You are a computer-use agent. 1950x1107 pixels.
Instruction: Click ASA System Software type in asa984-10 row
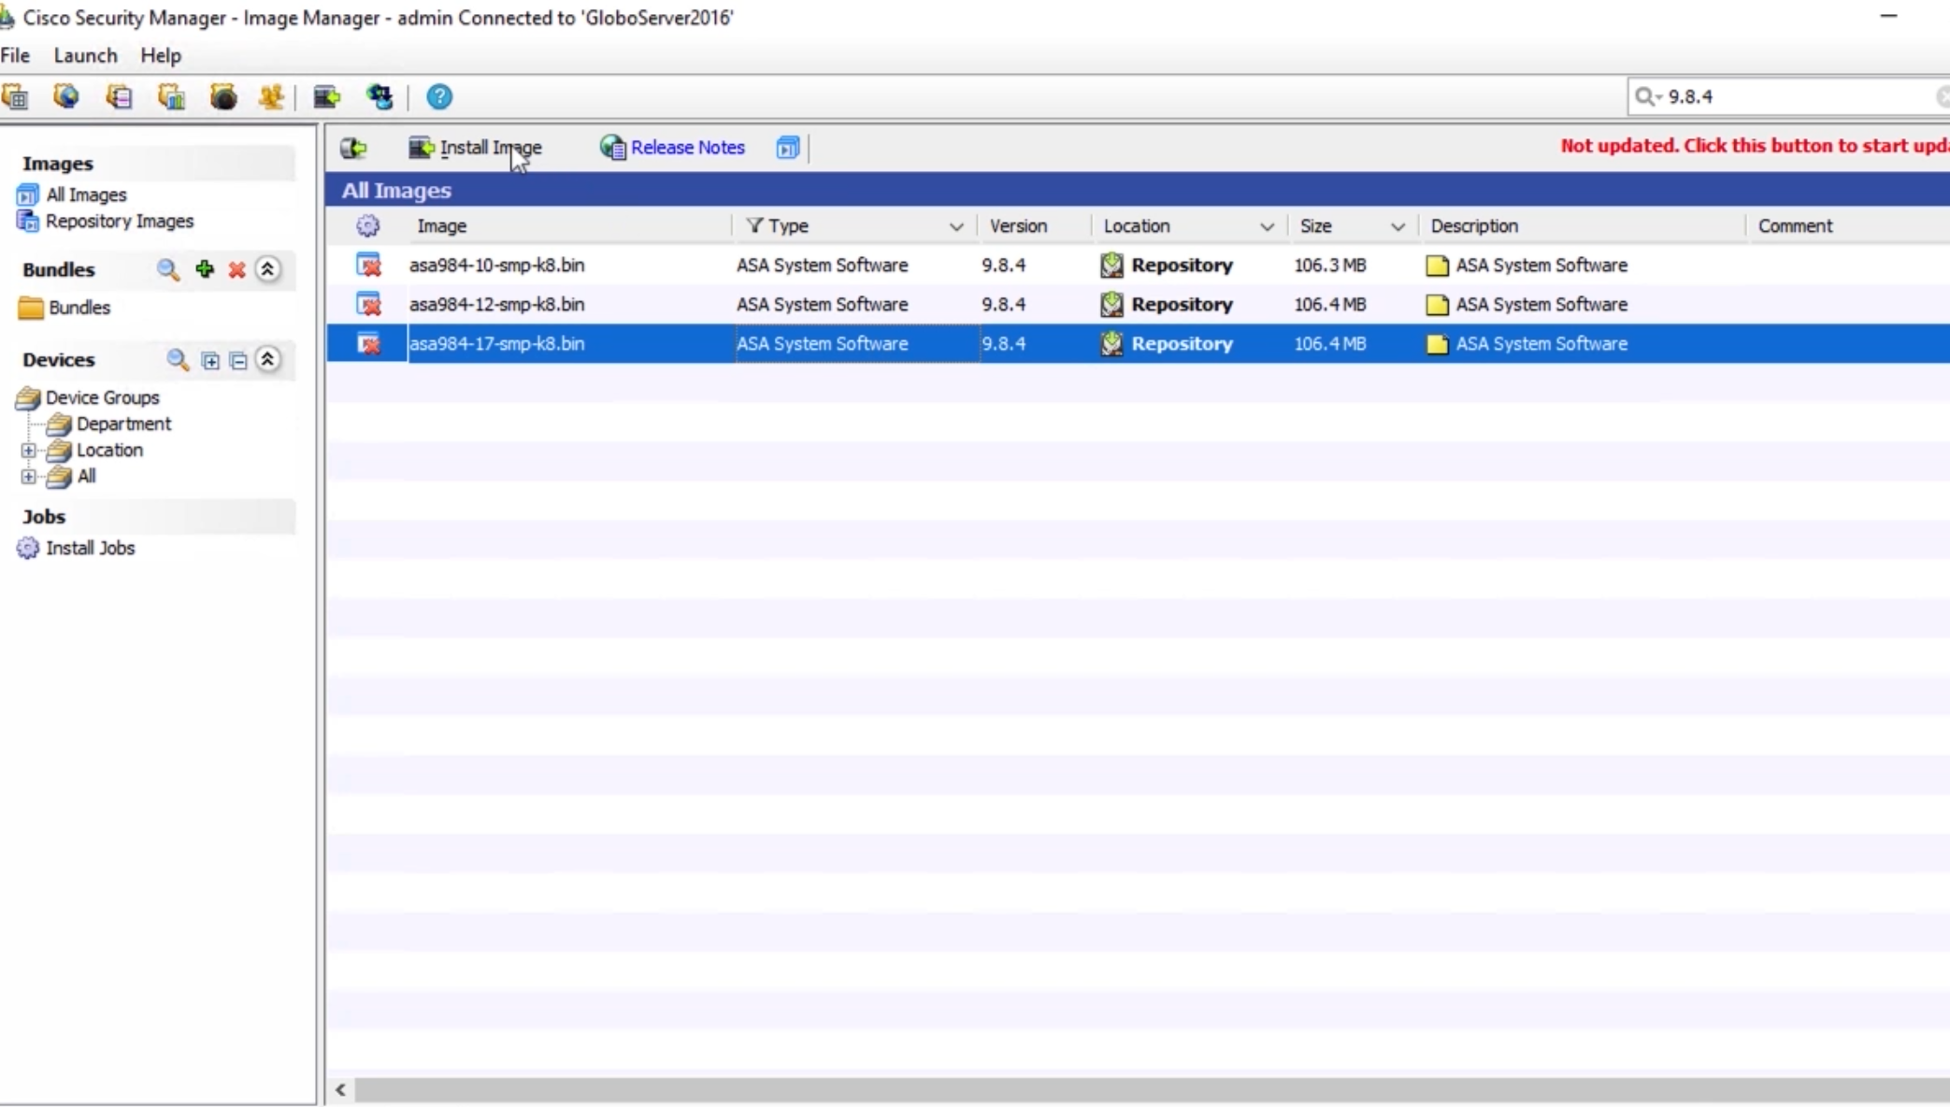[822, 266]
